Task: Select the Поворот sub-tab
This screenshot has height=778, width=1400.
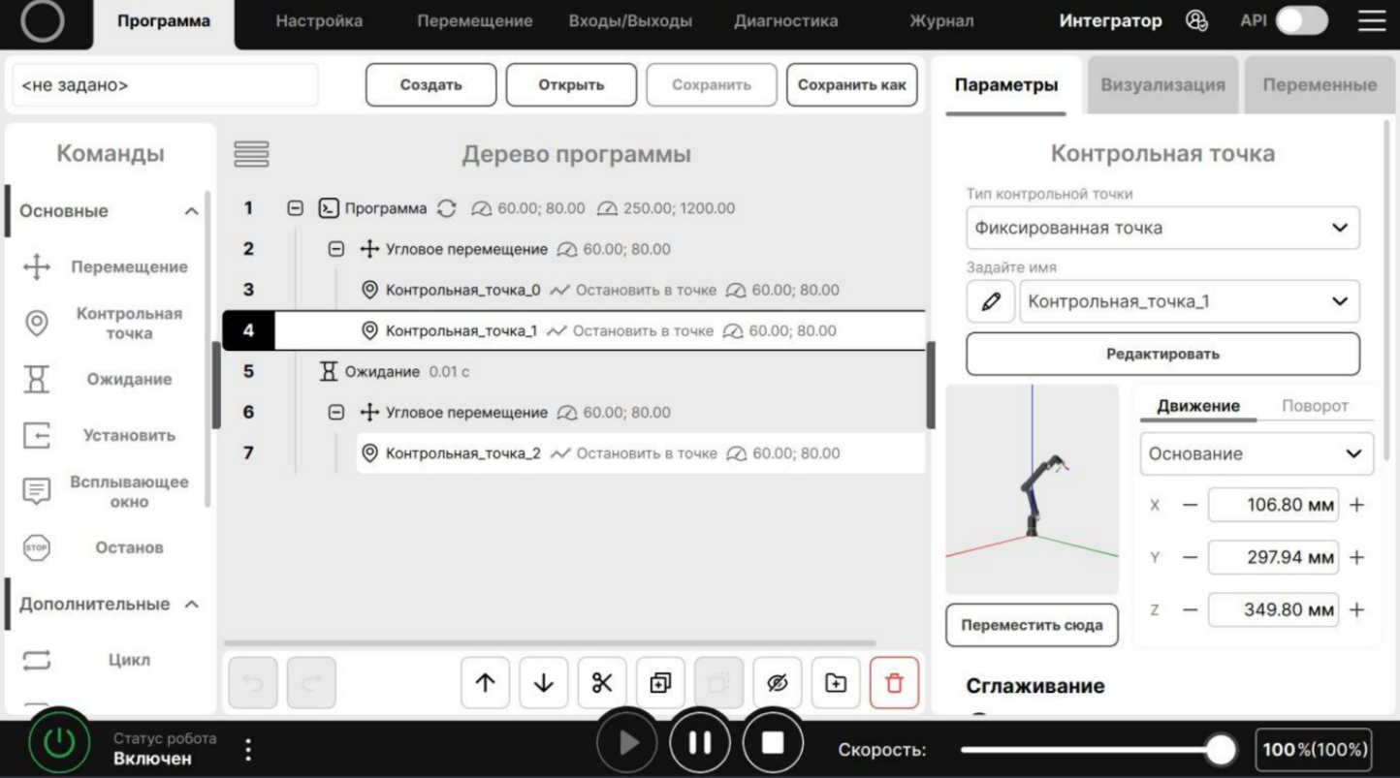Action: click(x=1315, y=406)
